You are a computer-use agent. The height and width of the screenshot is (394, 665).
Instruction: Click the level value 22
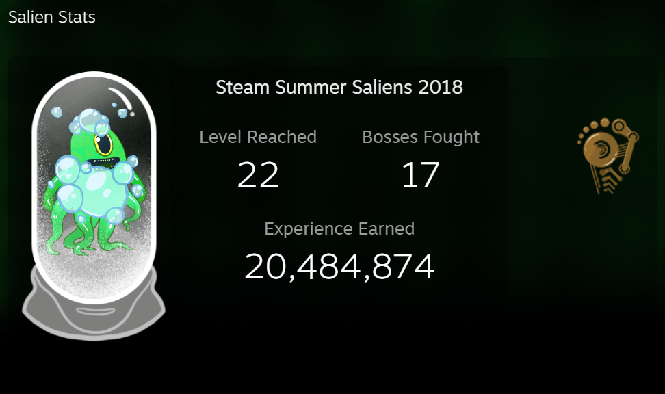click(x=258, y=174)
